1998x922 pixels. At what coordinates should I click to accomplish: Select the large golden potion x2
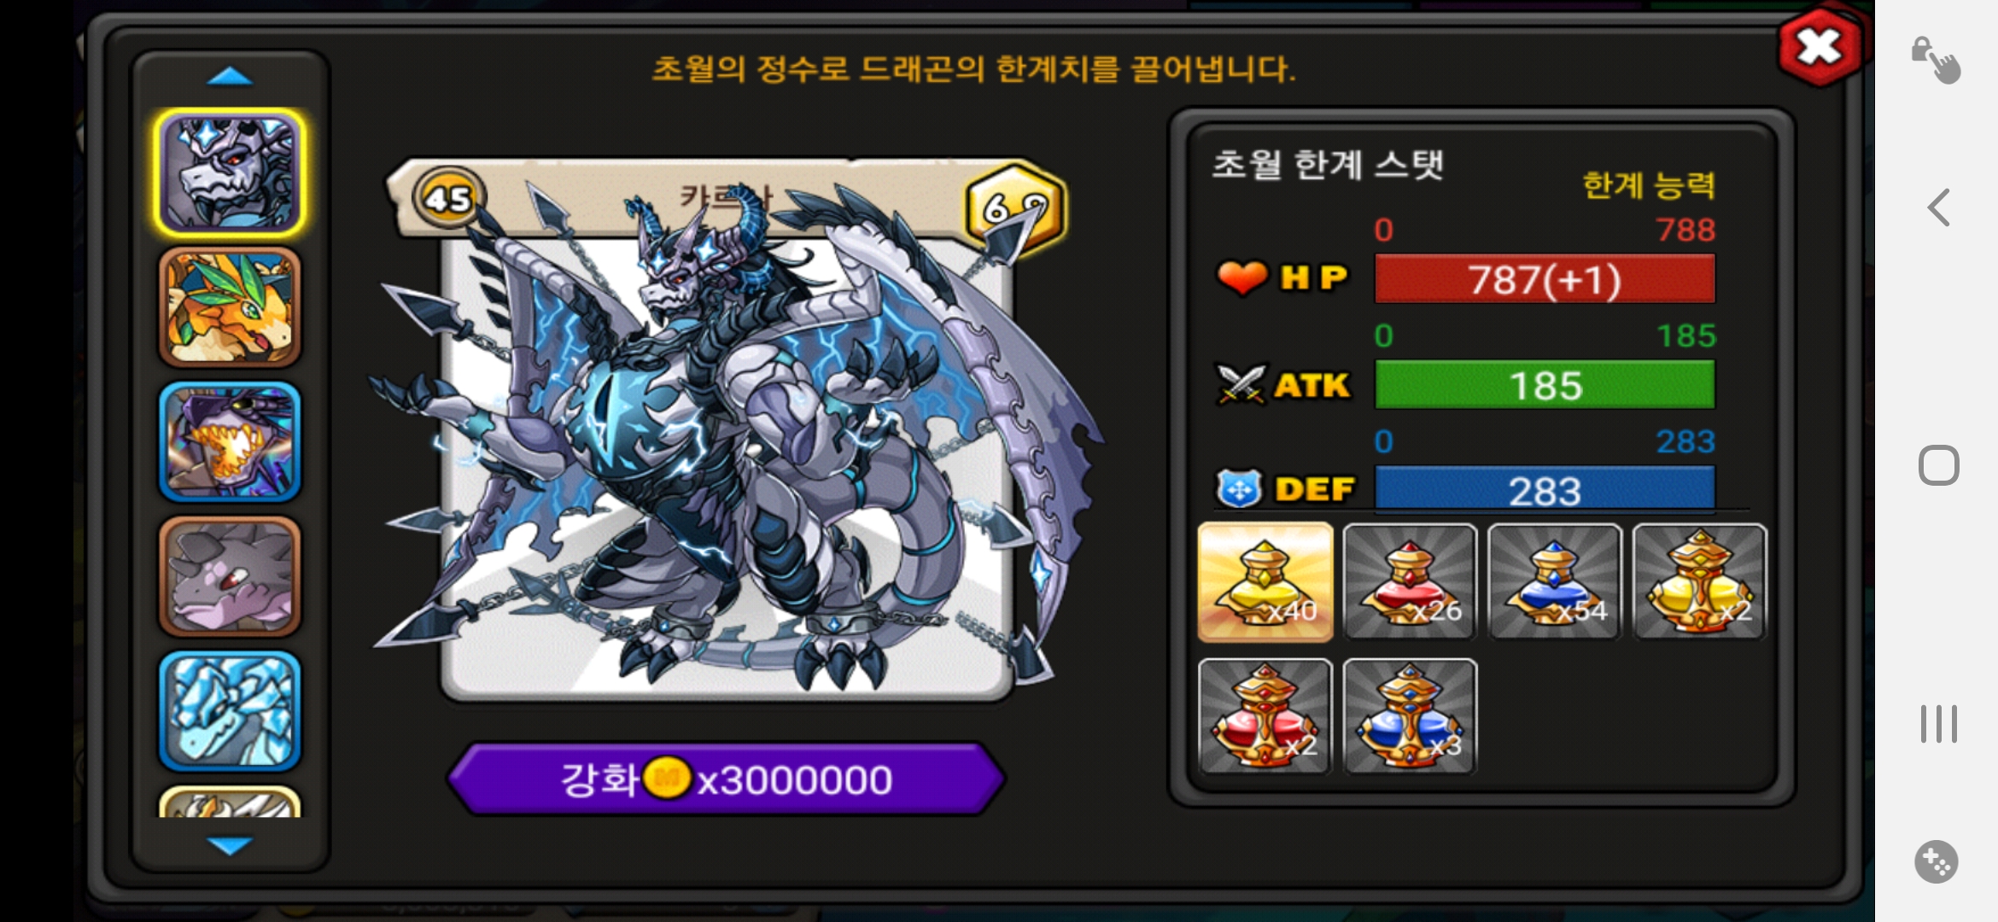pyautogui.click(x=1699, y=581)
